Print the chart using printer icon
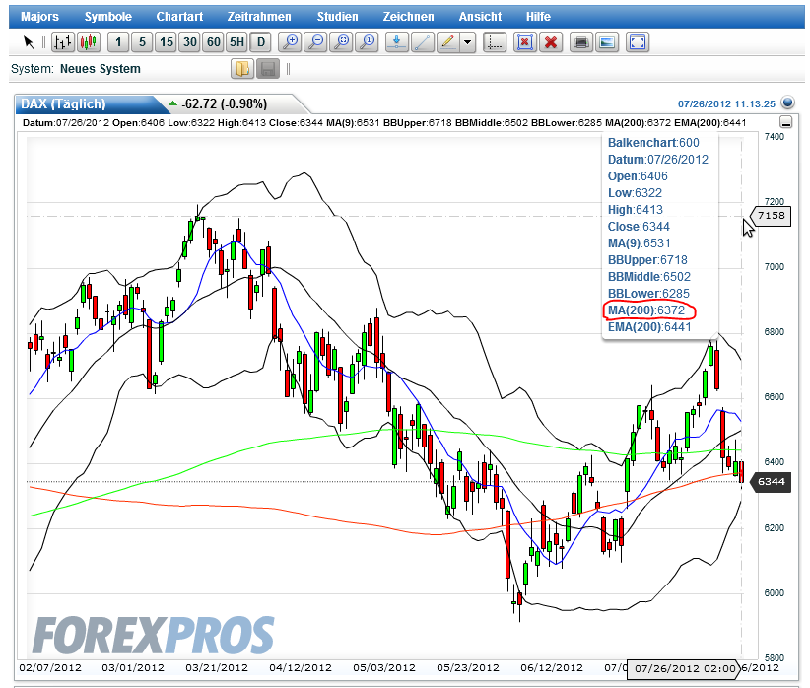This screenshot has height=688, width=810. (x=582, y=42)
